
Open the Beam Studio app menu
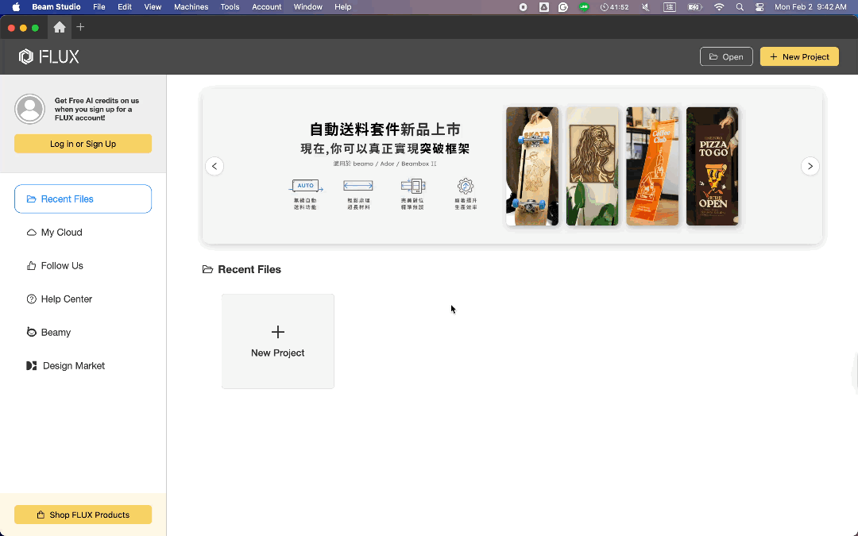(56, 7)
